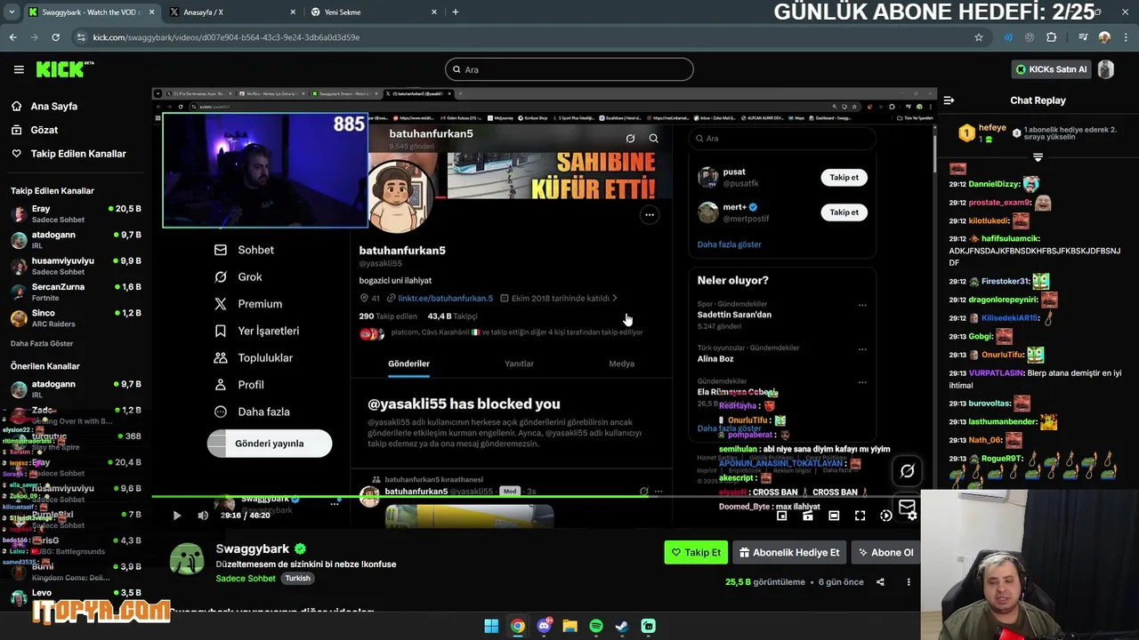The width and height of the screenshot is (1139, 640).
Task: Switch to the Yeni Sekme tab
Action: pyautogui.click(x=374, y=12)
